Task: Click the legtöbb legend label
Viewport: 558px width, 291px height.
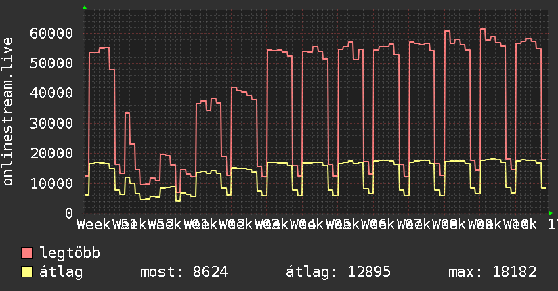Action: (x=70, y=253)
